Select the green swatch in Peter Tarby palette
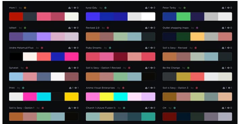The width and height of the screenshot is (239, 124). [183, 17]
